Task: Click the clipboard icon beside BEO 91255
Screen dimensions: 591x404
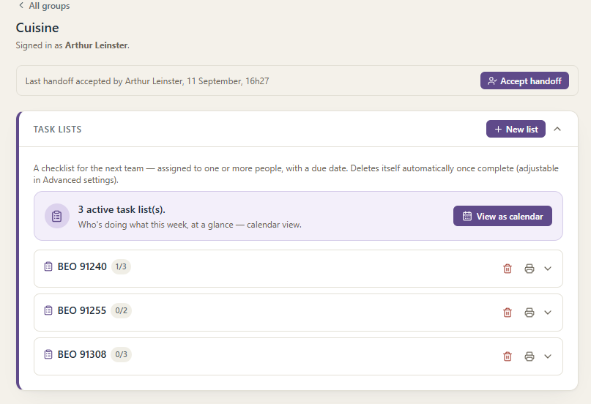Action: 48,310
